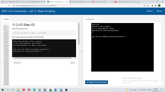Screen dimensions: 165x92
Task: Click inside the Ubuntu terminal window
Action: (122, 47)
